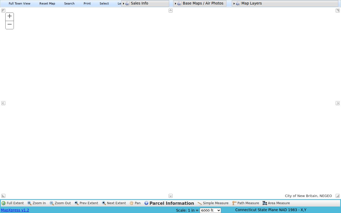Pick the Area Measure tool
The image size is (341, 213).
[276, 203]
